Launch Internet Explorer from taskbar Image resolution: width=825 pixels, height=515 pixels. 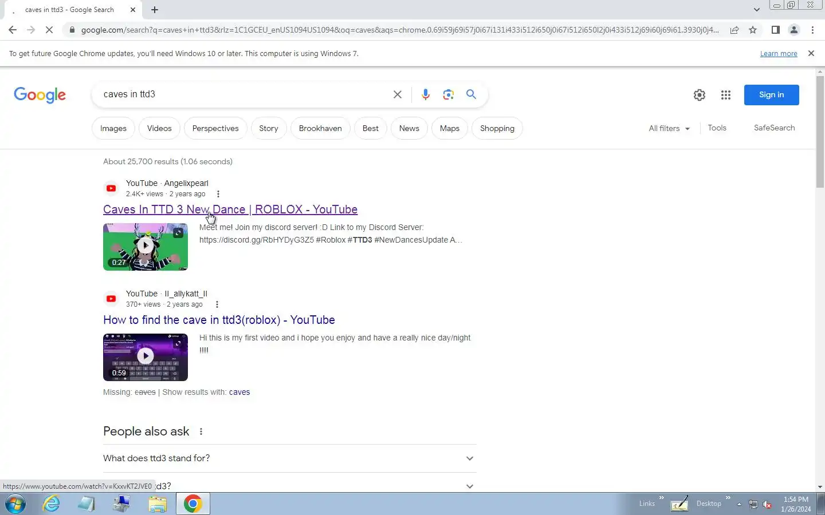52,504
